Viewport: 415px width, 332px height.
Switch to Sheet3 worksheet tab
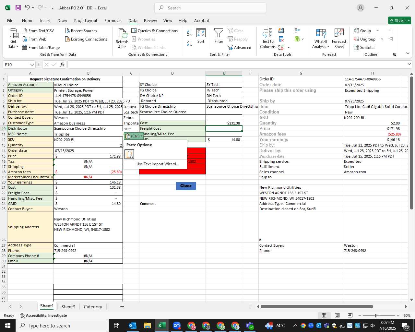click(68, 307)
